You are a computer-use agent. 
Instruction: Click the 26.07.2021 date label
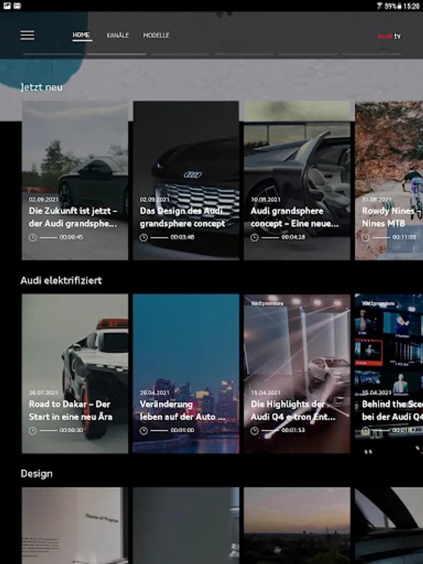coord(43,392)
